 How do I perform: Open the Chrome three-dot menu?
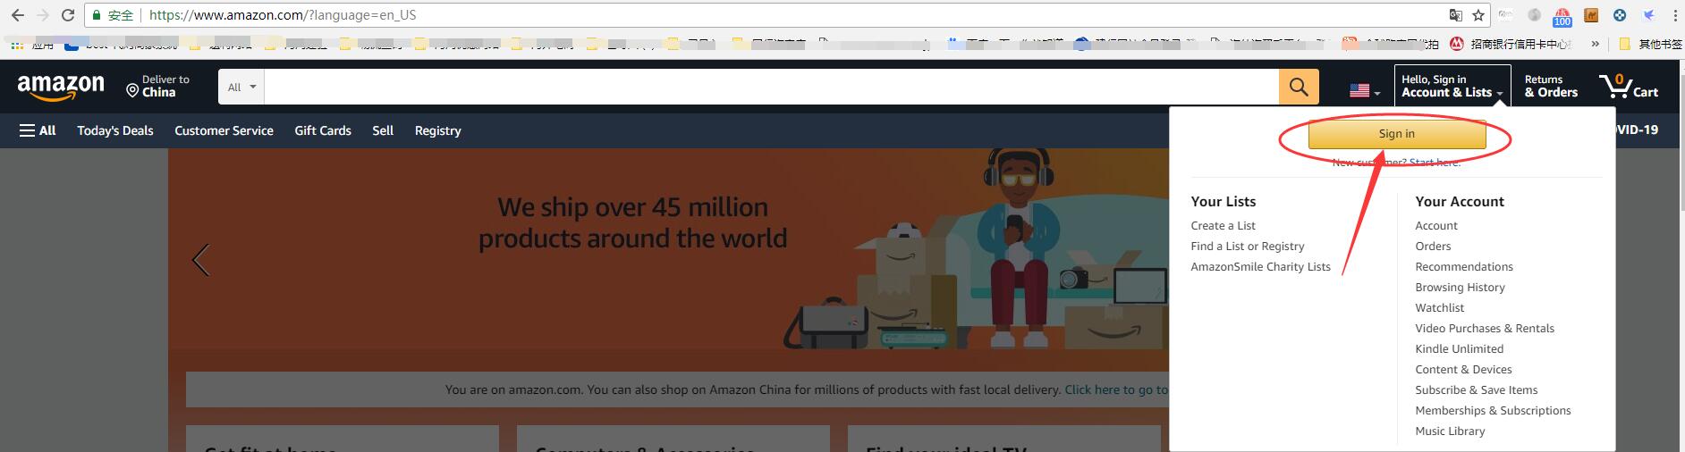pyautogui.click(x=1674, y=15)
